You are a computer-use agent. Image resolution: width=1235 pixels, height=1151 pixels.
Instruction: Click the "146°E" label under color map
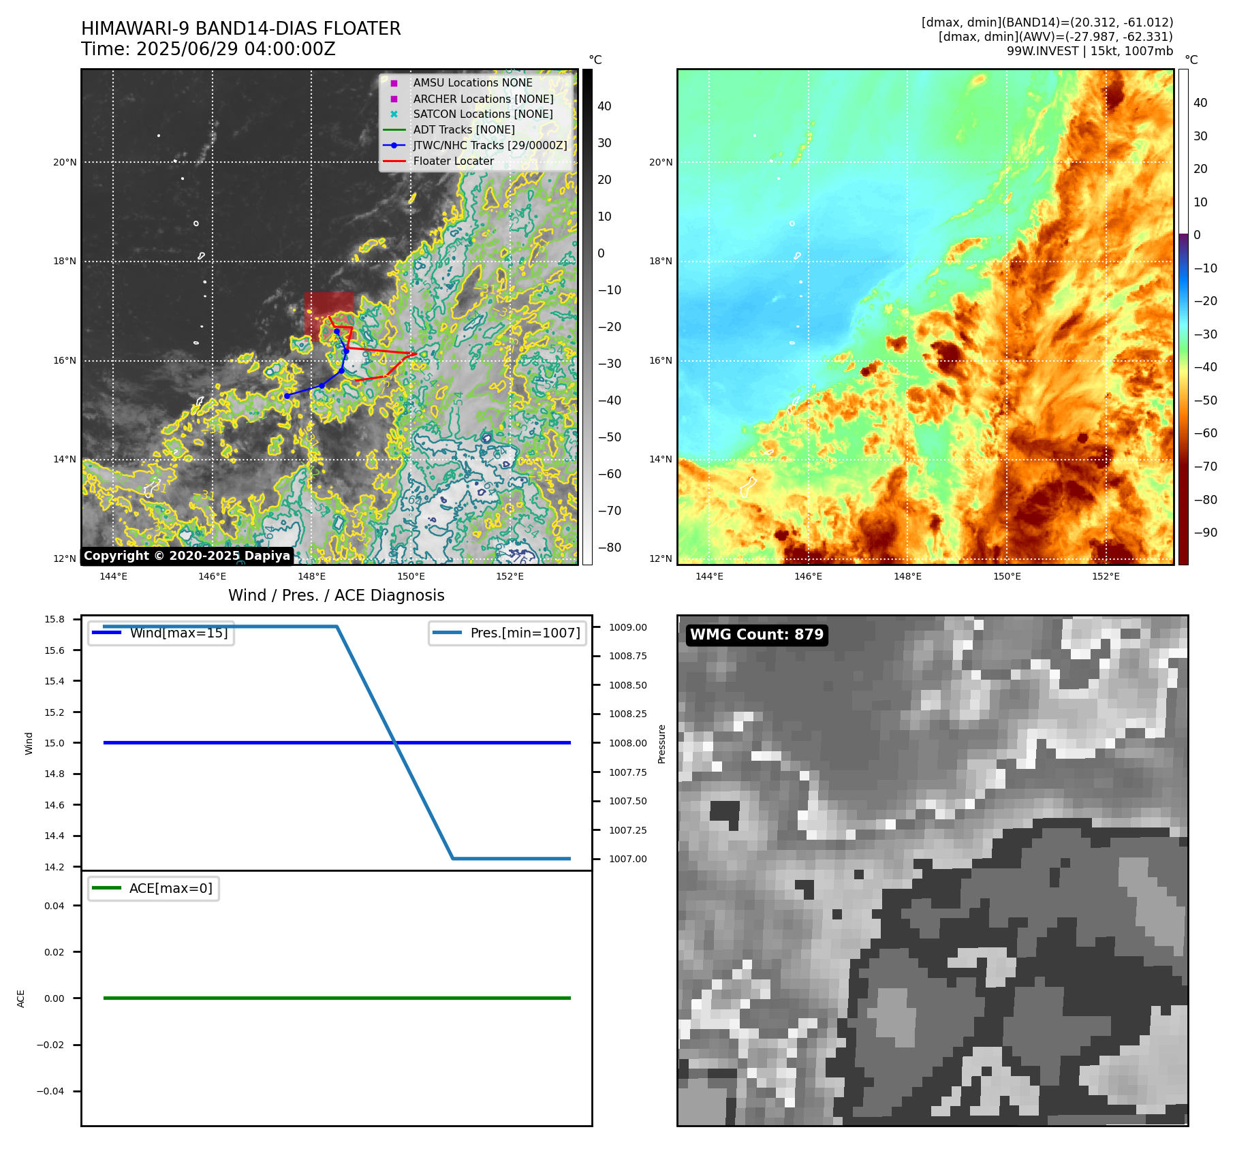(808, 576)
